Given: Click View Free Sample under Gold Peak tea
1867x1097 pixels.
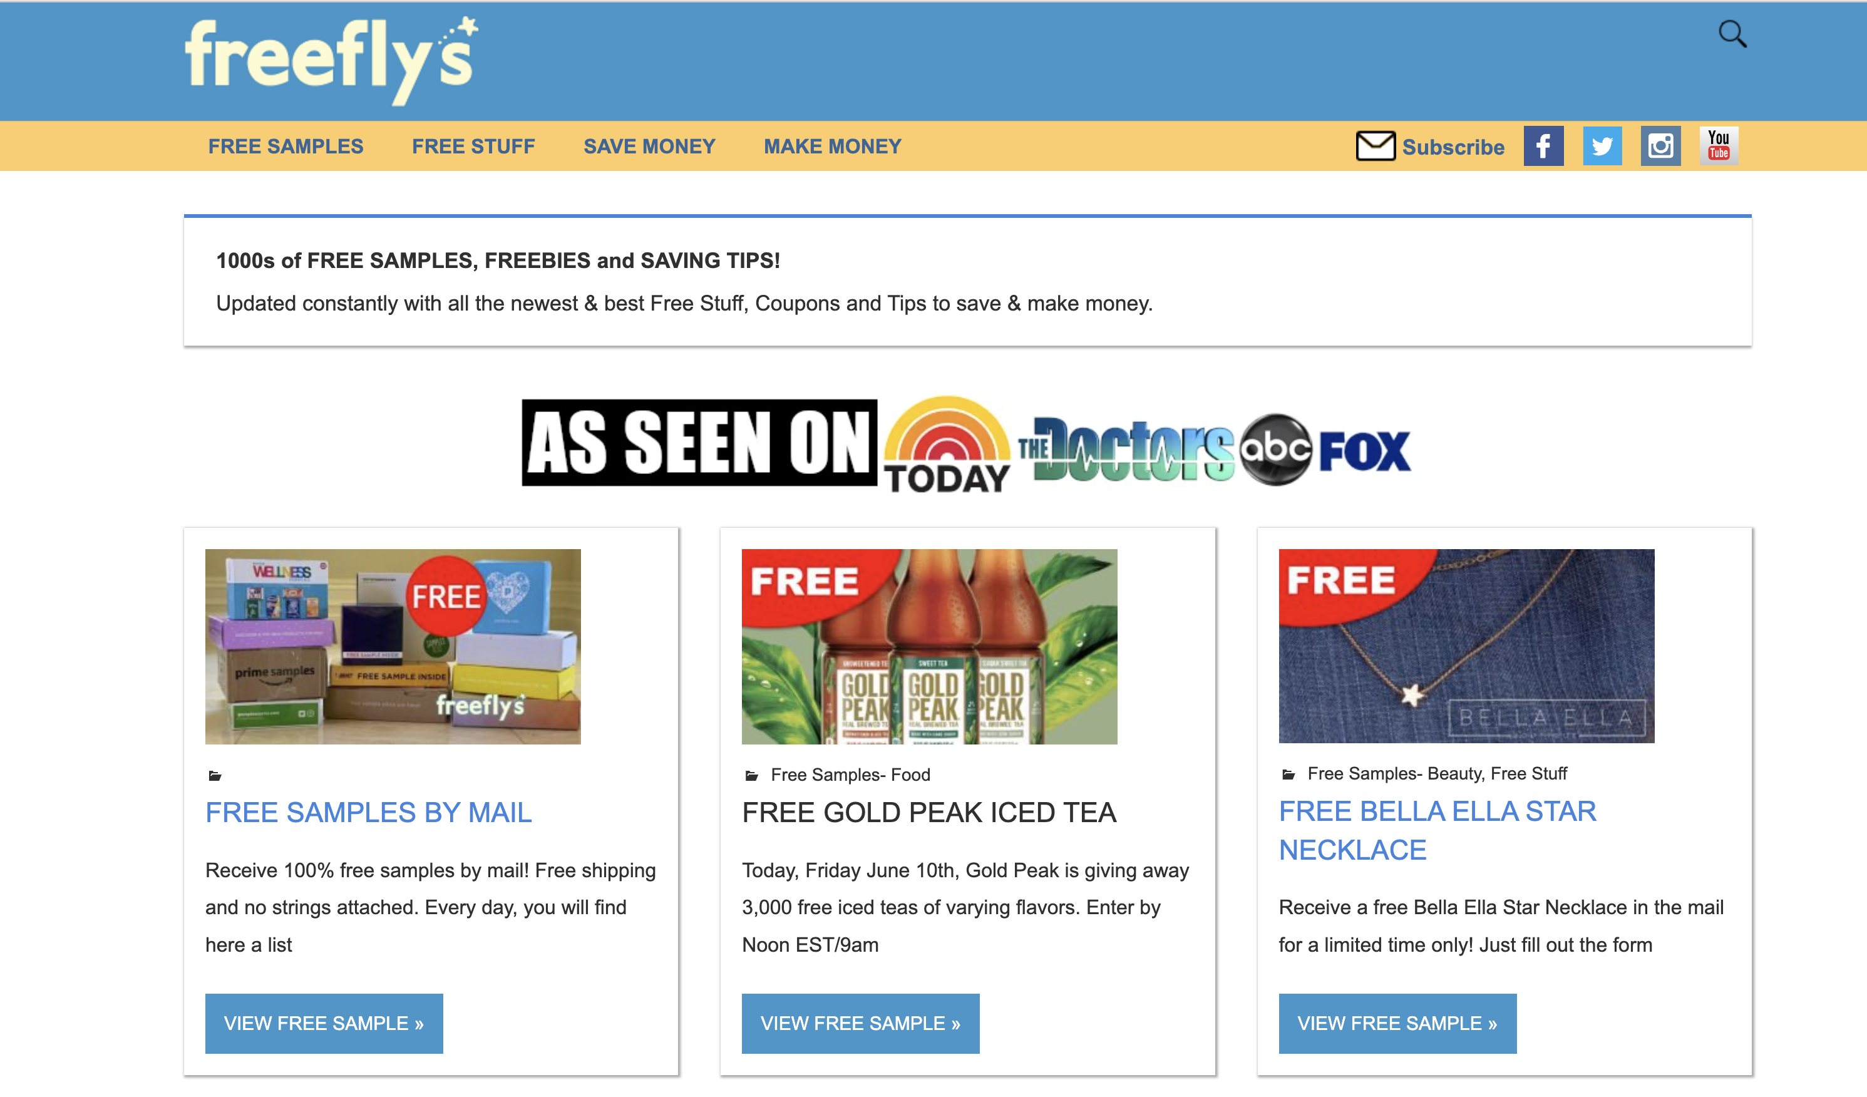Looking at the screenshot, I should pos(860,1023).
